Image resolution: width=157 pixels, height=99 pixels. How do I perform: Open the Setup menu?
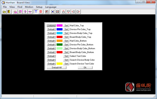click(39, 7)
